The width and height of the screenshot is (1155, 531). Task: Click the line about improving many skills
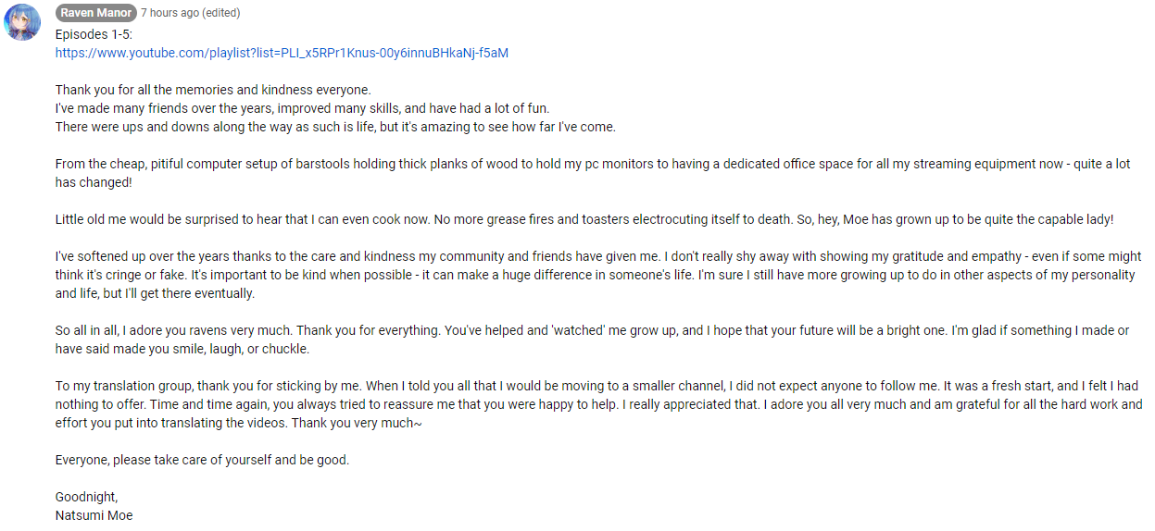(302, 108)
